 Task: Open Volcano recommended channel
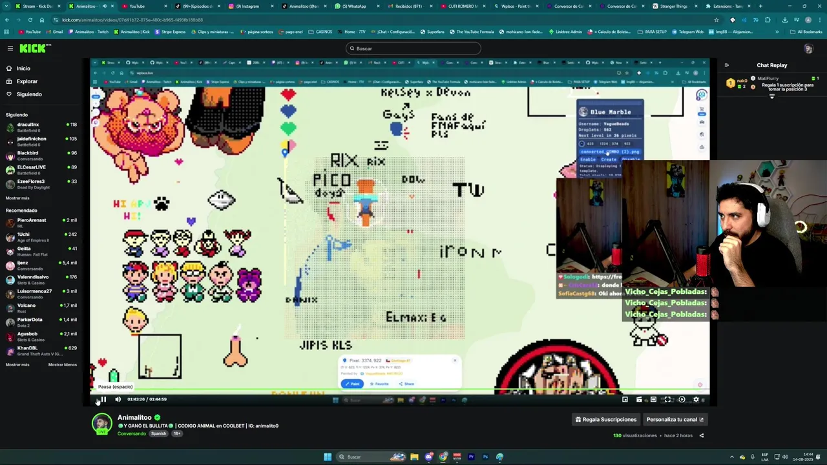click(41, 307)
